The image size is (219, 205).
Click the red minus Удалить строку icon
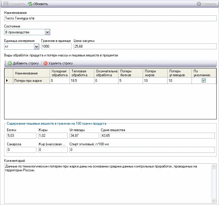[x=46, y=63]
